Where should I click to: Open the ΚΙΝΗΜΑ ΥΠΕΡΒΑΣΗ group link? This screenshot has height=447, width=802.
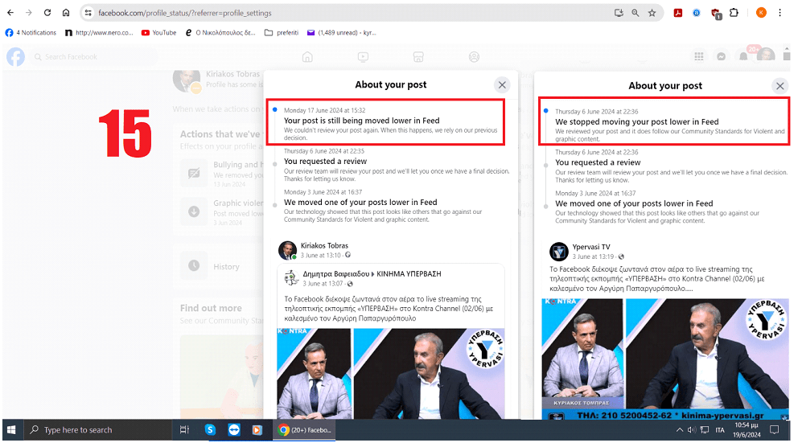pyautogui.click(x=409, y=273)
